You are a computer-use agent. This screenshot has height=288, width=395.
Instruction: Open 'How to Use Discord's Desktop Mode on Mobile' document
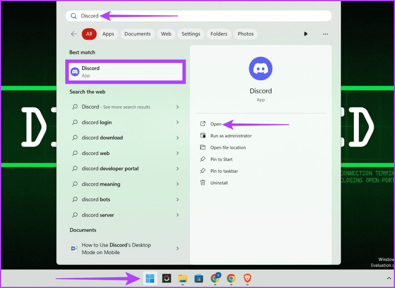[125, 249]
